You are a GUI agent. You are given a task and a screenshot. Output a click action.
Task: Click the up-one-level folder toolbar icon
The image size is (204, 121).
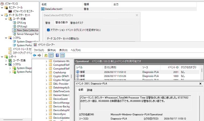tap(46, 55)
